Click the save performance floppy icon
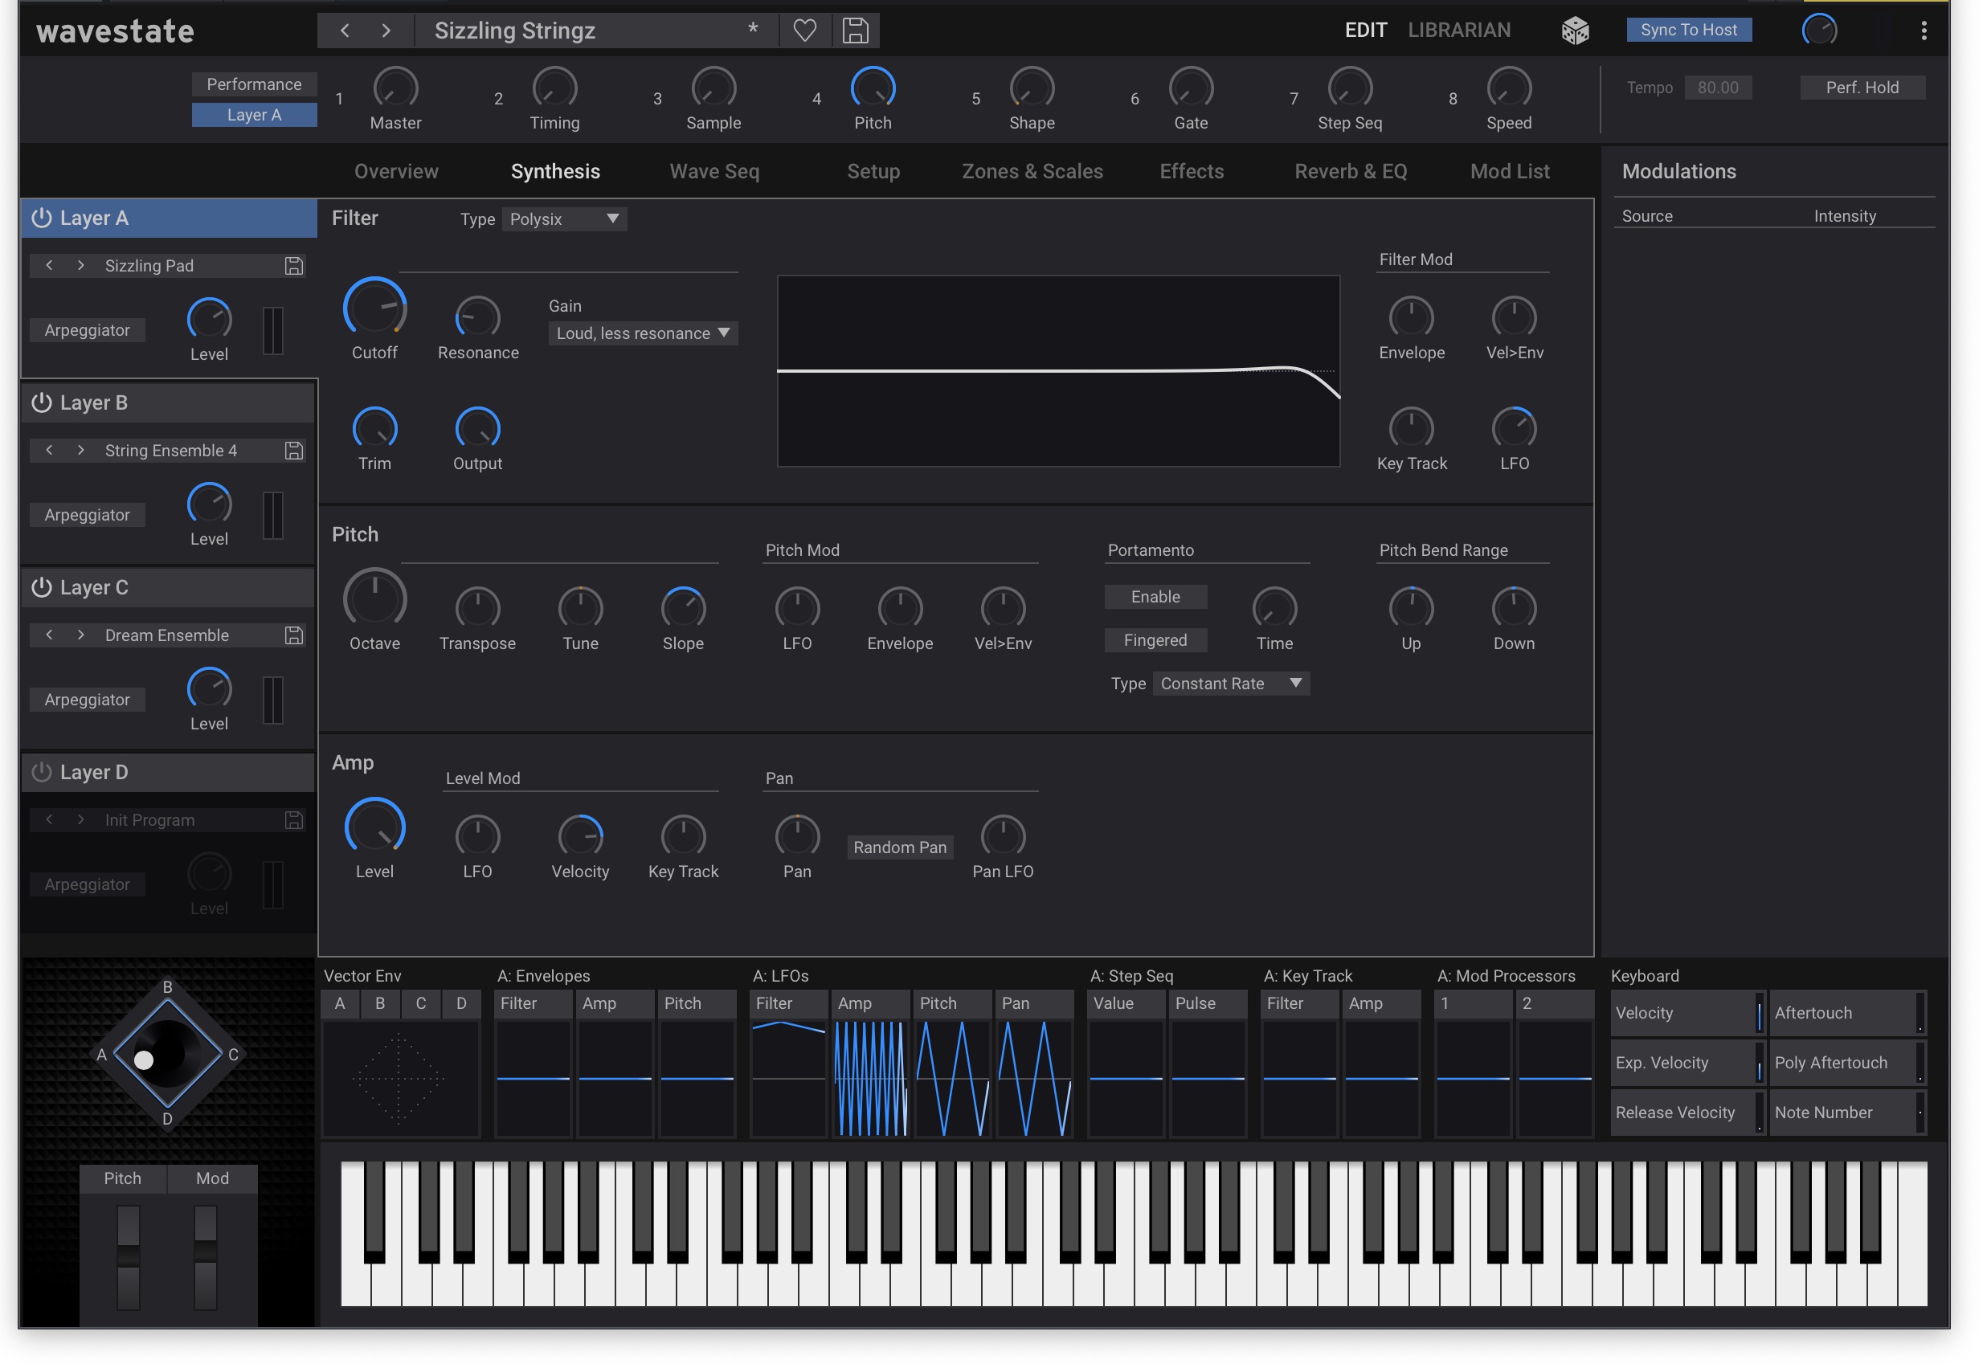1987x1372 pixels. tap(855, 31)
